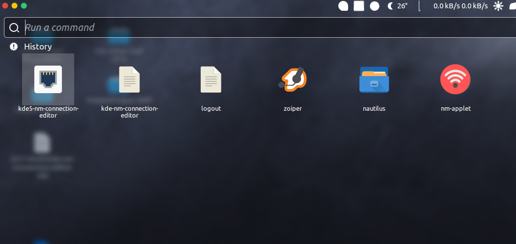Click the green maximize button
Image resolution: width=516 pixels, height=244 pixels.
point(24,5)
